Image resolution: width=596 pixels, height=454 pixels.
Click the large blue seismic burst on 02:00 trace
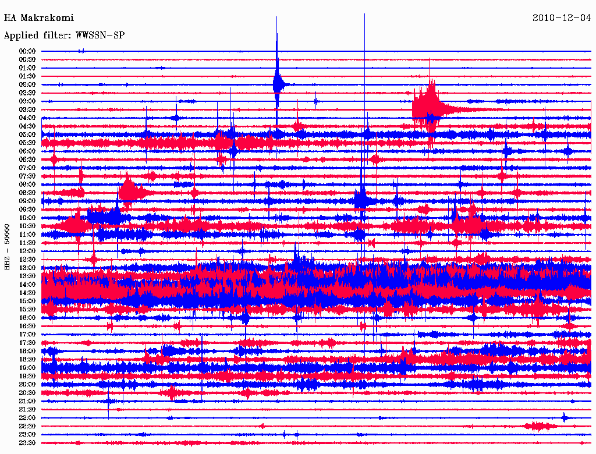279,84
